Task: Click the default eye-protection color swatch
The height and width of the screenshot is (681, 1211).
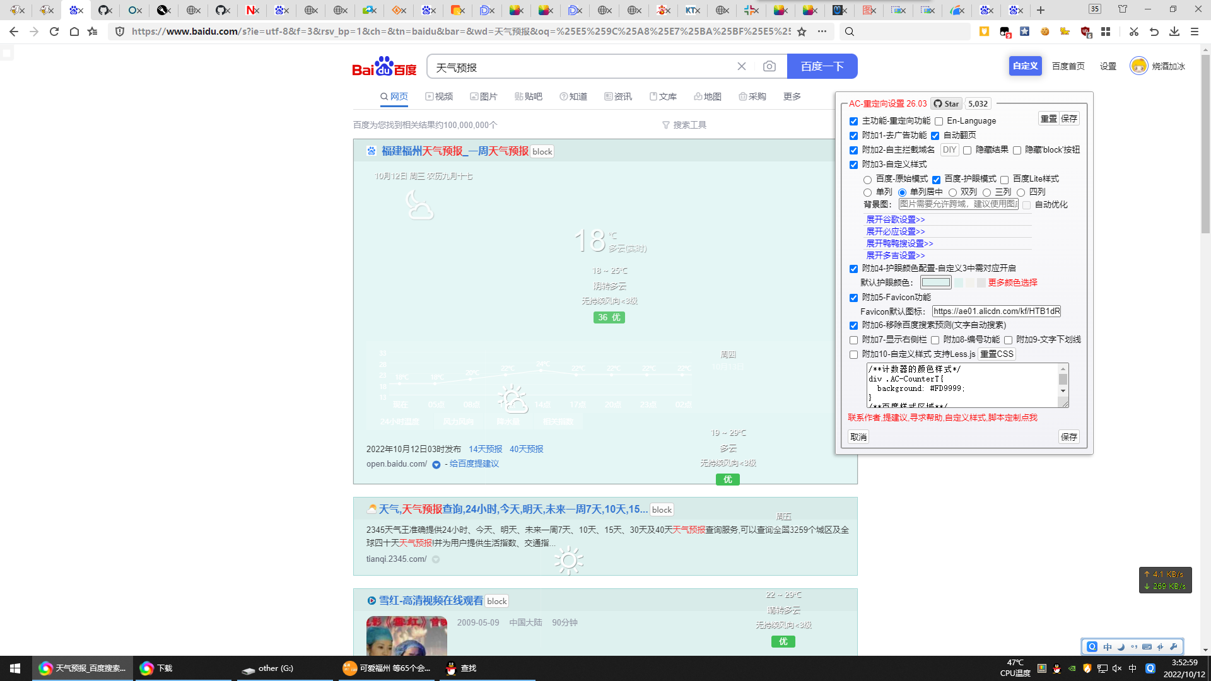Action: pyautogui.click(x=935, y=282)
